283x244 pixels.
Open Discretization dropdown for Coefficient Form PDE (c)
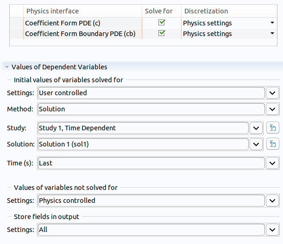click(x=272, y=23)
